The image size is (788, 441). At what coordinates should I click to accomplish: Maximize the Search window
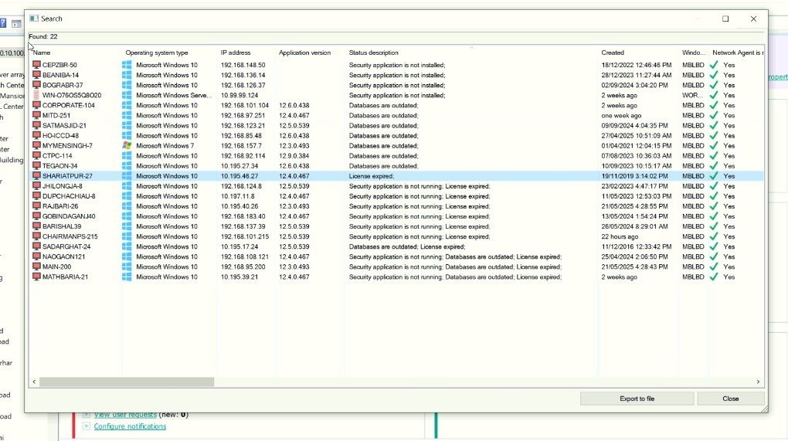(x=725, y=19)
